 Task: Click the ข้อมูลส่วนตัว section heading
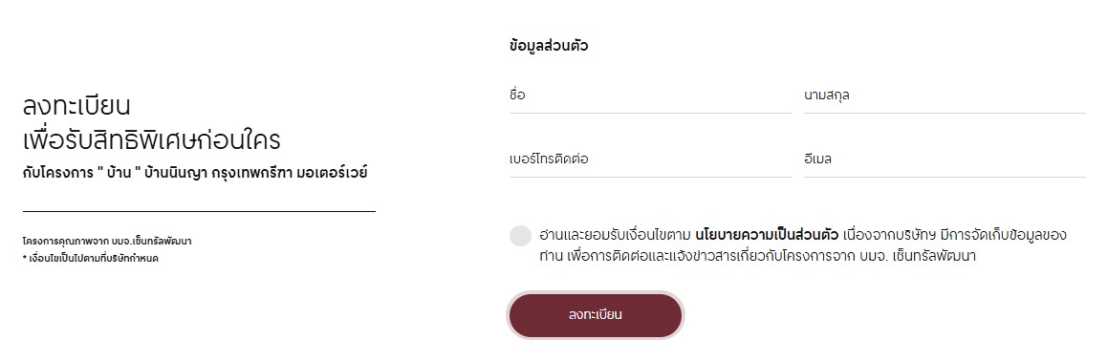click(549, 46)
